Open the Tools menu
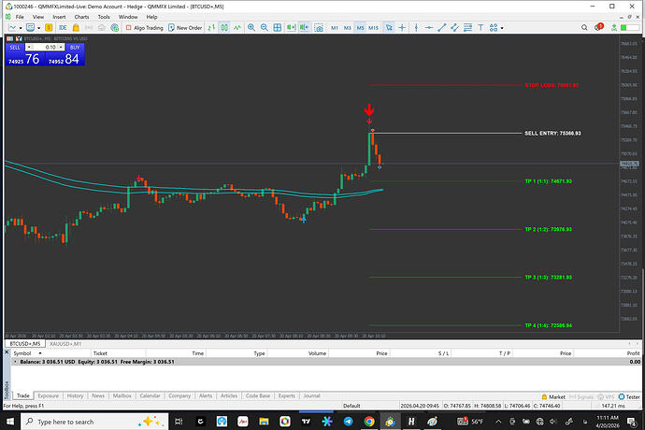The image size is (645, 430). click(x=104, y=17)
